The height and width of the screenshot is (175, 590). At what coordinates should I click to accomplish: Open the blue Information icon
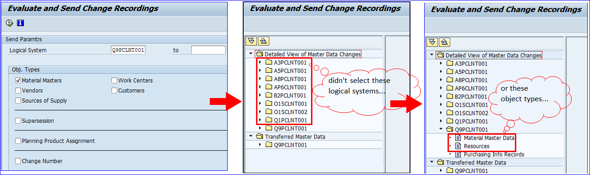click(20, 23)
